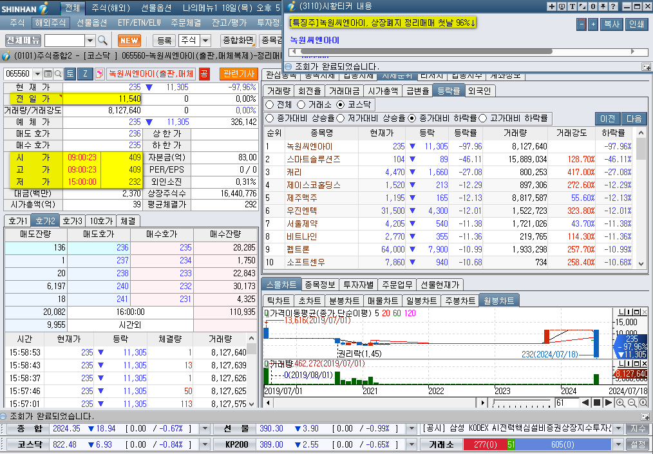The height and width of the screenshot is (454, 653).
Task: Click the orange NEW icon button
Action: 129,41
